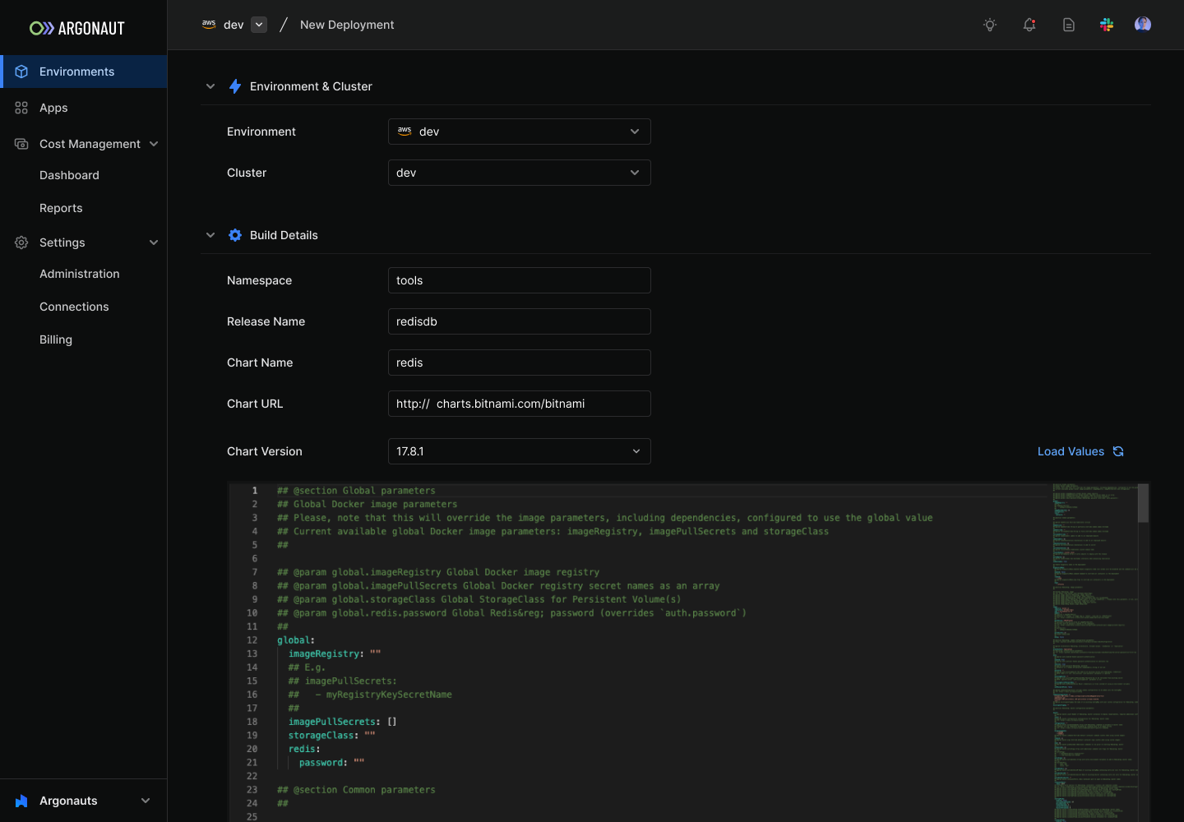Go to the Reports page
1184x822 pixels.
coord(61,208)
